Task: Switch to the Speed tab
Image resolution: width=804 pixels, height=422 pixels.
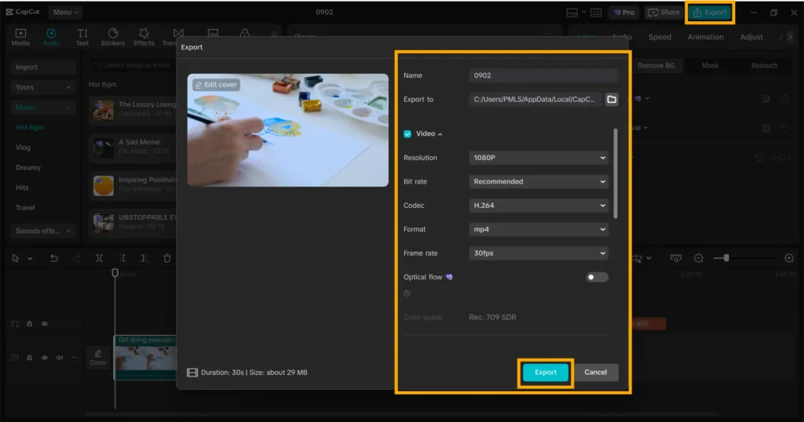Action: (660, 37)
